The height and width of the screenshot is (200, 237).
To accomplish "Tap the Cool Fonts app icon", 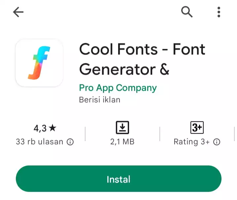I will coord(39,63).
